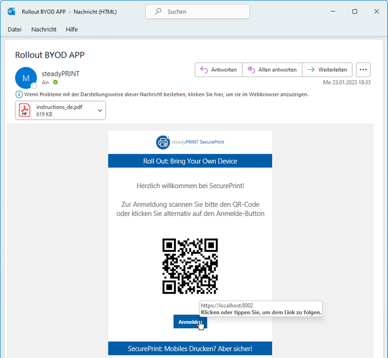This screenshot has height=358, width=388.
Task: Minimize the message window
Action: pyautogui.click(x=333, y=12)
